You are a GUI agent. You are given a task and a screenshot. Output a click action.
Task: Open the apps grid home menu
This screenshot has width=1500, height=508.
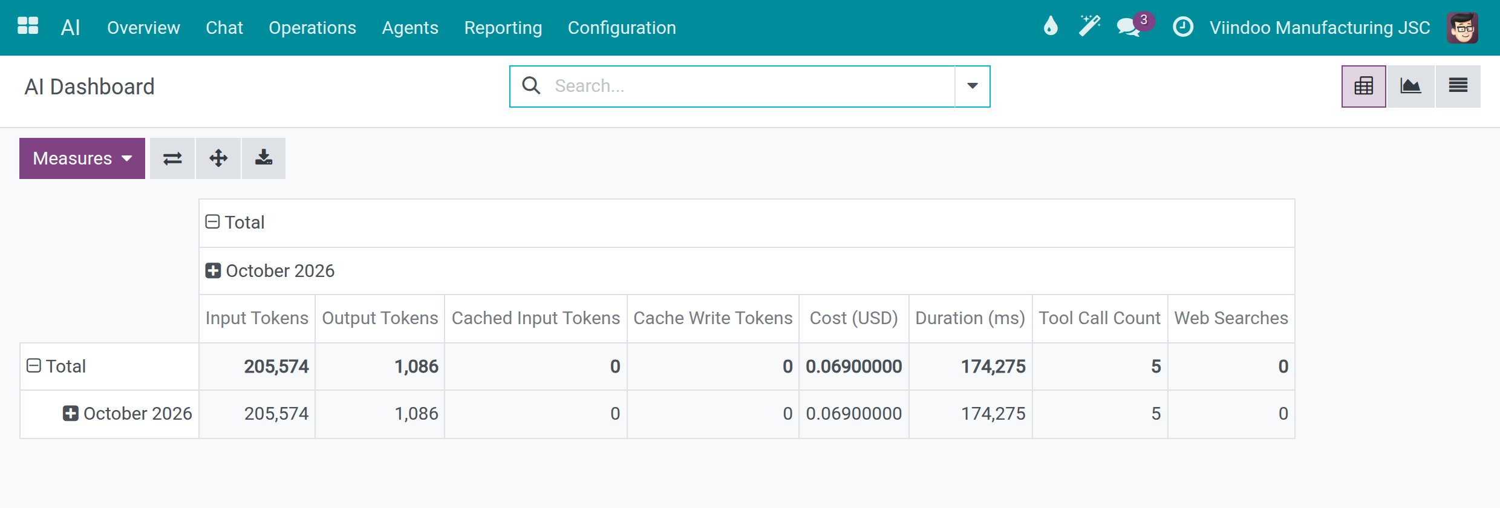pyautogui.click(x=28, y=26)
